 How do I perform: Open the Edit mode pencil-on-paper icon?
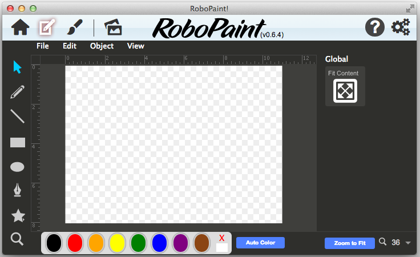tap(47, 27)
